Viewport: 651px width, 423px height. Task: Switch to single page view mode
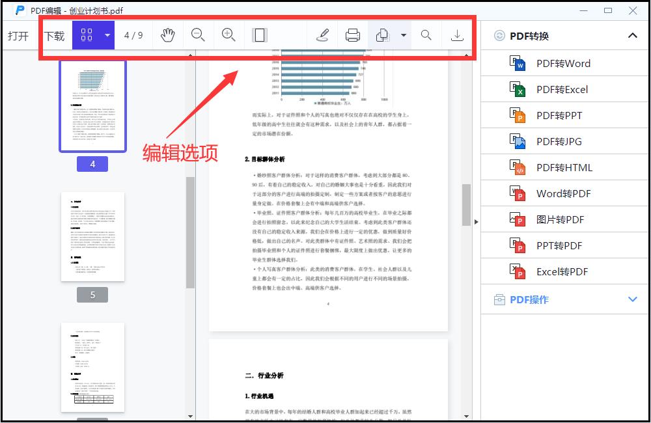point(259,35)
